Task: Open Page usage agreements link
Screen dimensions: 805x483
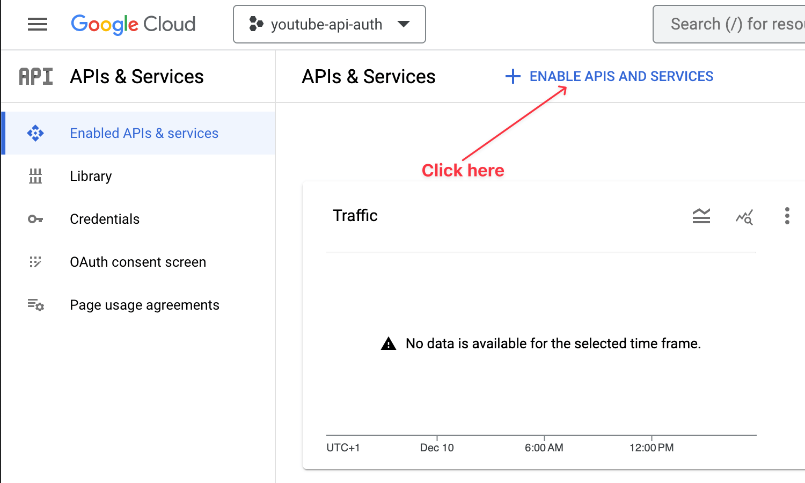Action: pyautogui.click(x=144, y=305)
